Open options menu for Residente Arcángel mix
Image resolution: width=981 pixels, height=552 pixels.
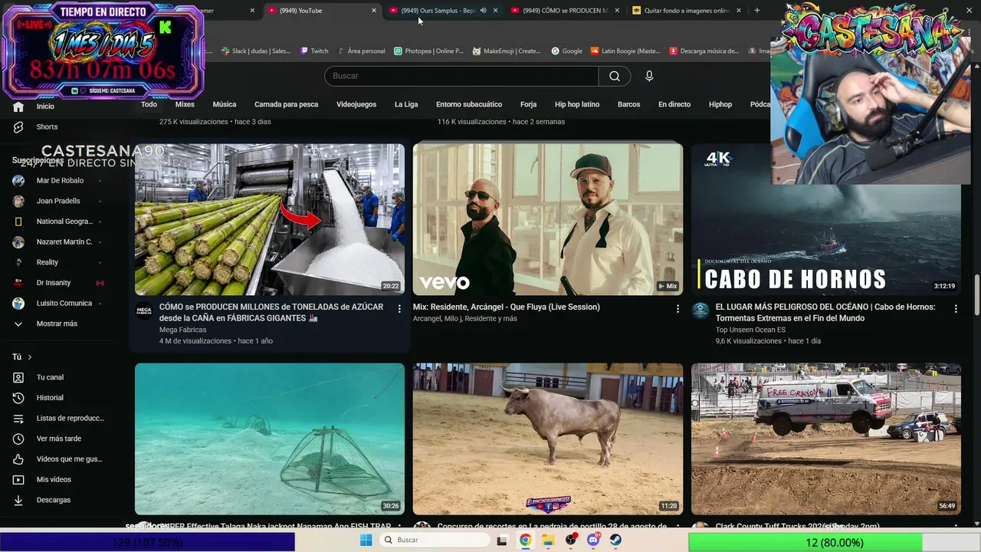(x=678, y=308)
